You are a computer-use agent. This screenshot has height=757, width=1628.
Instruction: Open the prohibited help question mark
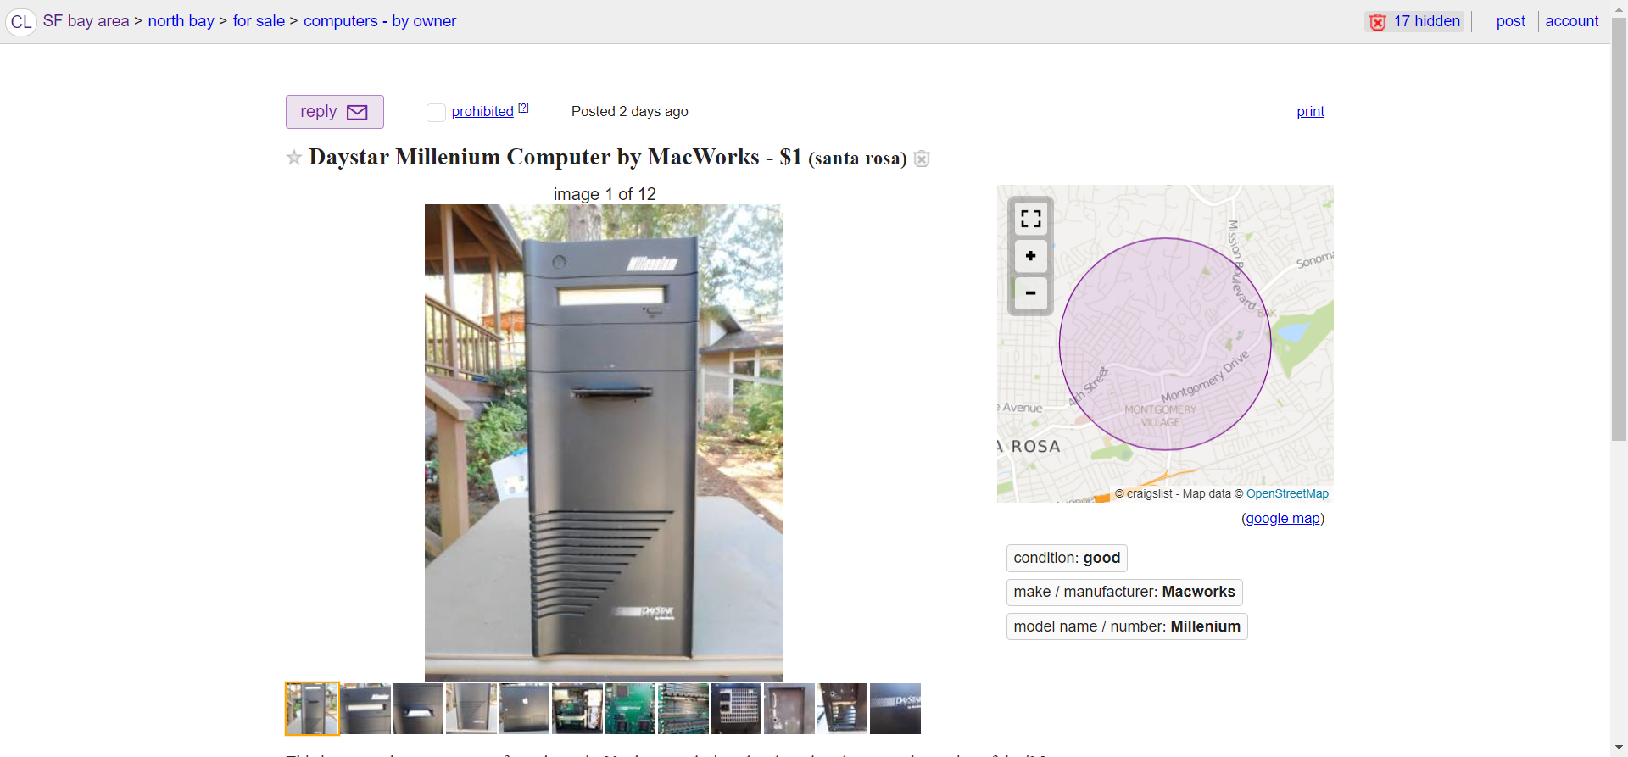tap(523, 108)
